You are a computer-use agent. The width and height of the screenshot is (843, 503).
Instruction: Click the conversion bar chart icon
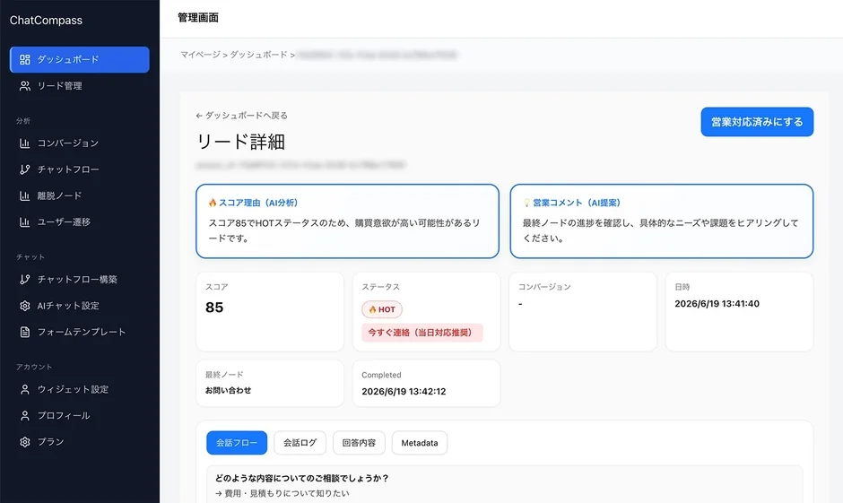[x=25, y=143]
